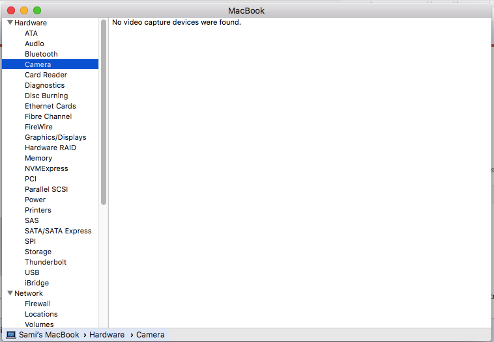Select Thunderbolt in the sidebar
The height and width of the screenshot is (342, 494).
[46, 262]
